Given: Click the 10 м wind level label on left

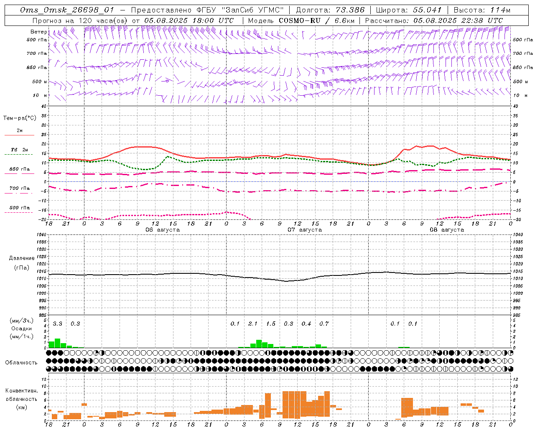Looking at the screenshot, I should coord(40,95).
